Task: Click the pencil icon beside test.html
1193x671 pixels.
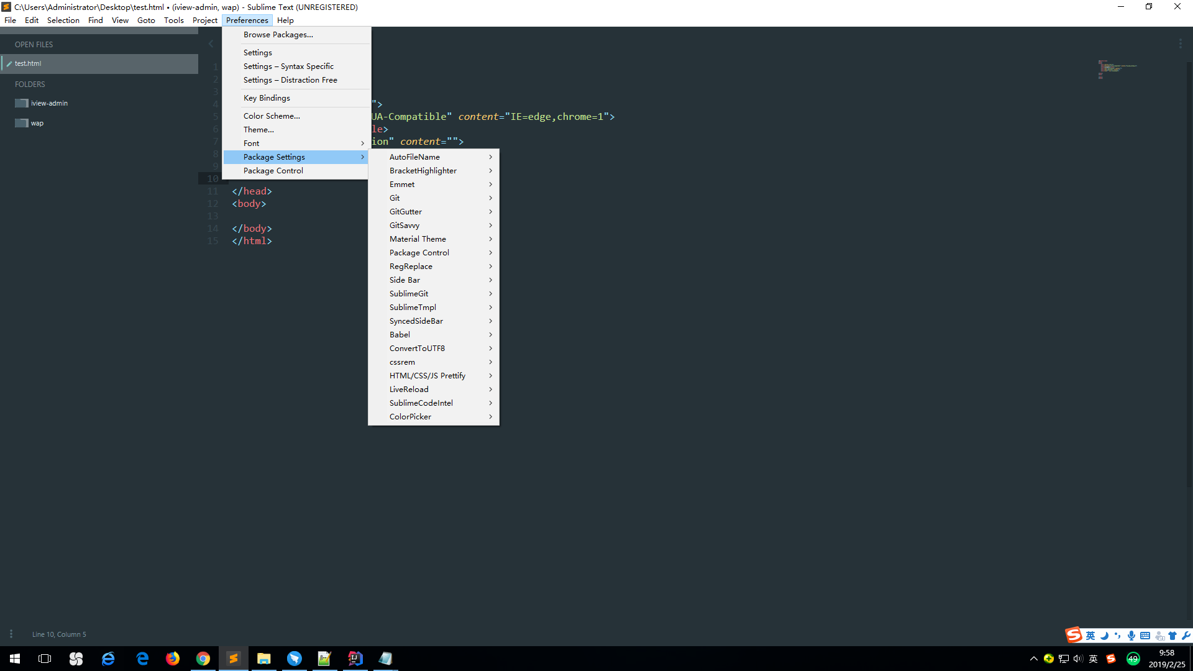Action: 9,64
